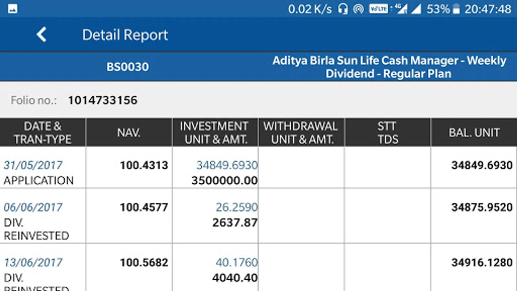The width and height of the screenshot is (517, 291).
Task: Select balance unit 34849.6930
Action: 482,165
